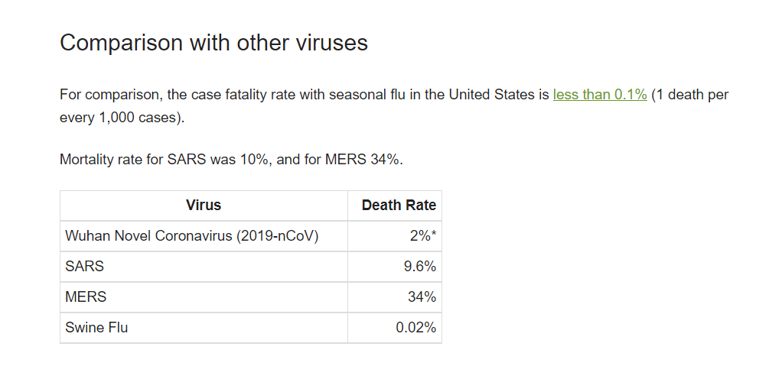Screen dimensions: 782x379
Task: Click the 9.6% death rate cell
Action: pyautogui.click(x=419, y=267)
